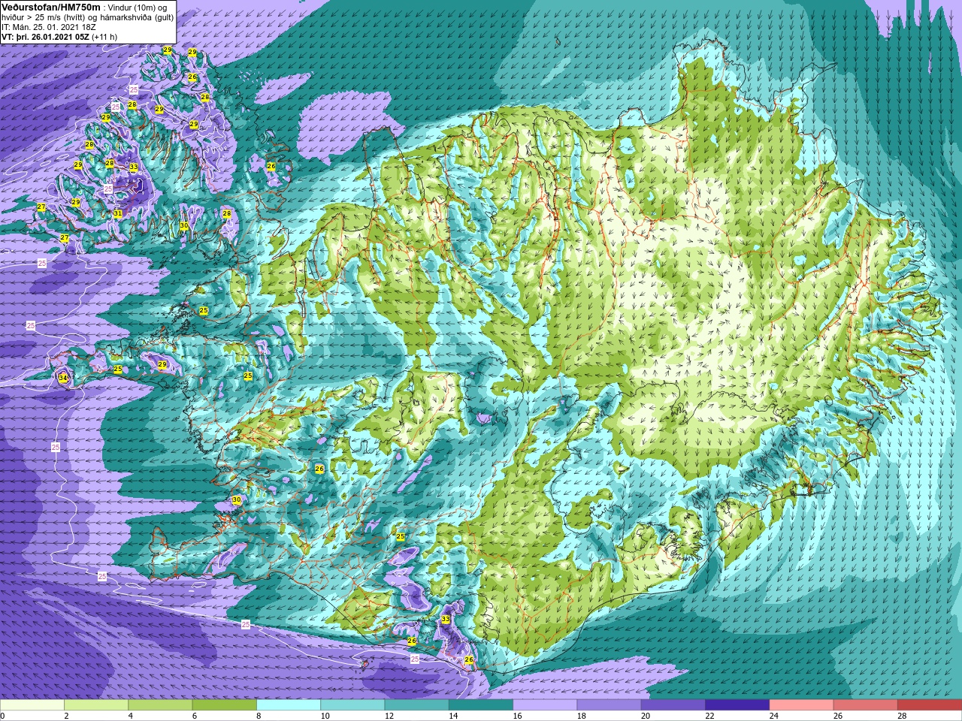This screenshot has width=962, height=721.
Task: Click the 26–28 m/s salmon legend swatch
Action: [x=865, y=705]
